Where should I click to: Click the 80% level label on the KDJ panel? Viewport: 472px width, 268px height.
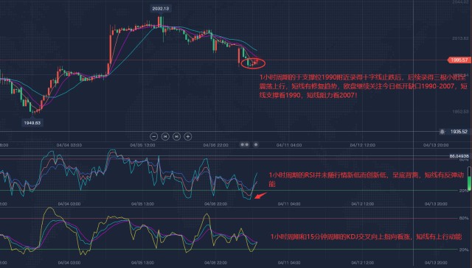point(464,218)
